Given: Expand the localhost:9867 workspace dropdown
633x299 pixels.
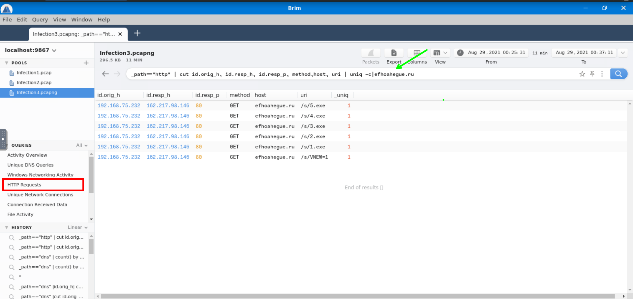Looking at the screenshot, I should coord(54,50).
